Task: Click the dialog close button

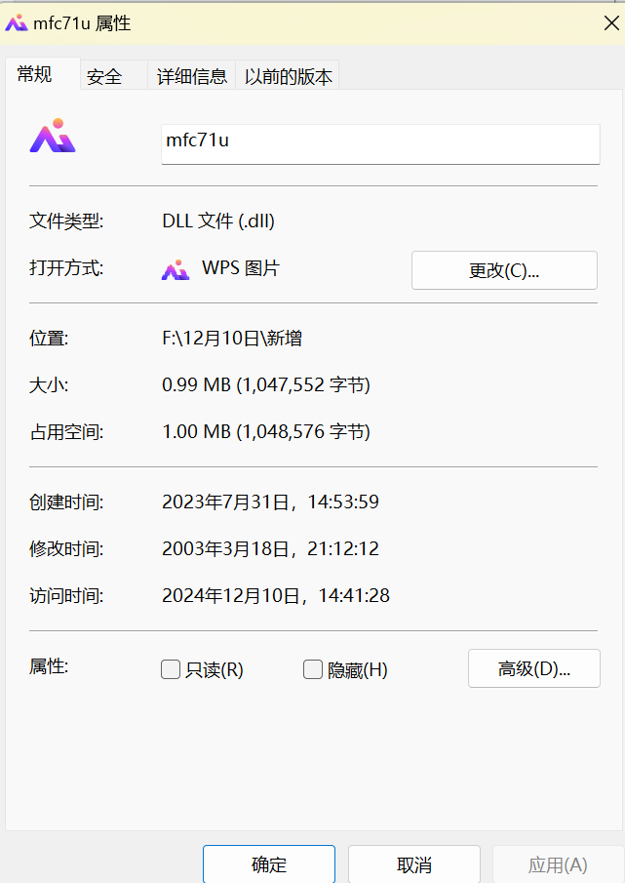Action: (610, 22)
